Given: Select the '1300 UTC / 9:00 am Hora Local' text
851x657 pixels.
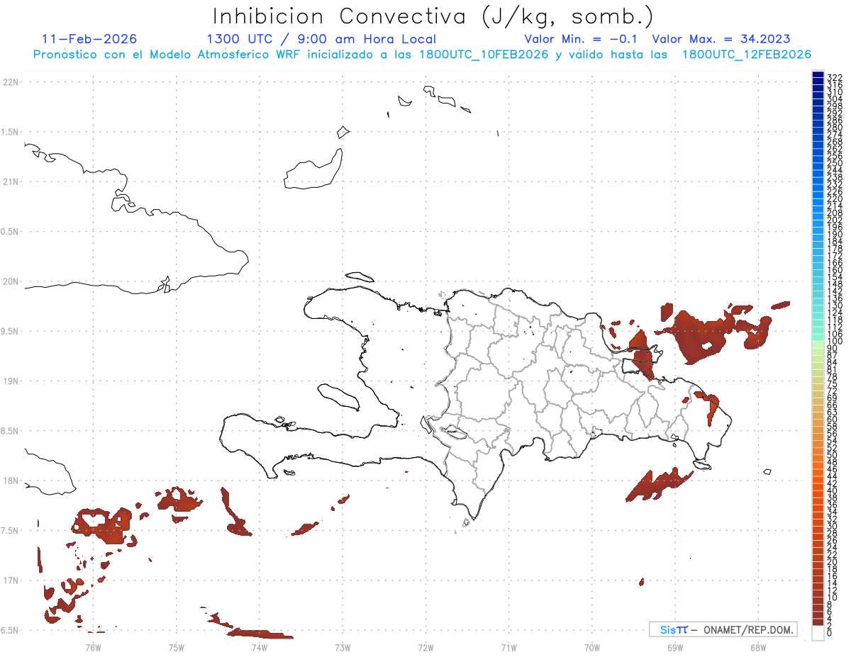Looking at the screenshot, I should pyautogui.click(x=321, y=39).
